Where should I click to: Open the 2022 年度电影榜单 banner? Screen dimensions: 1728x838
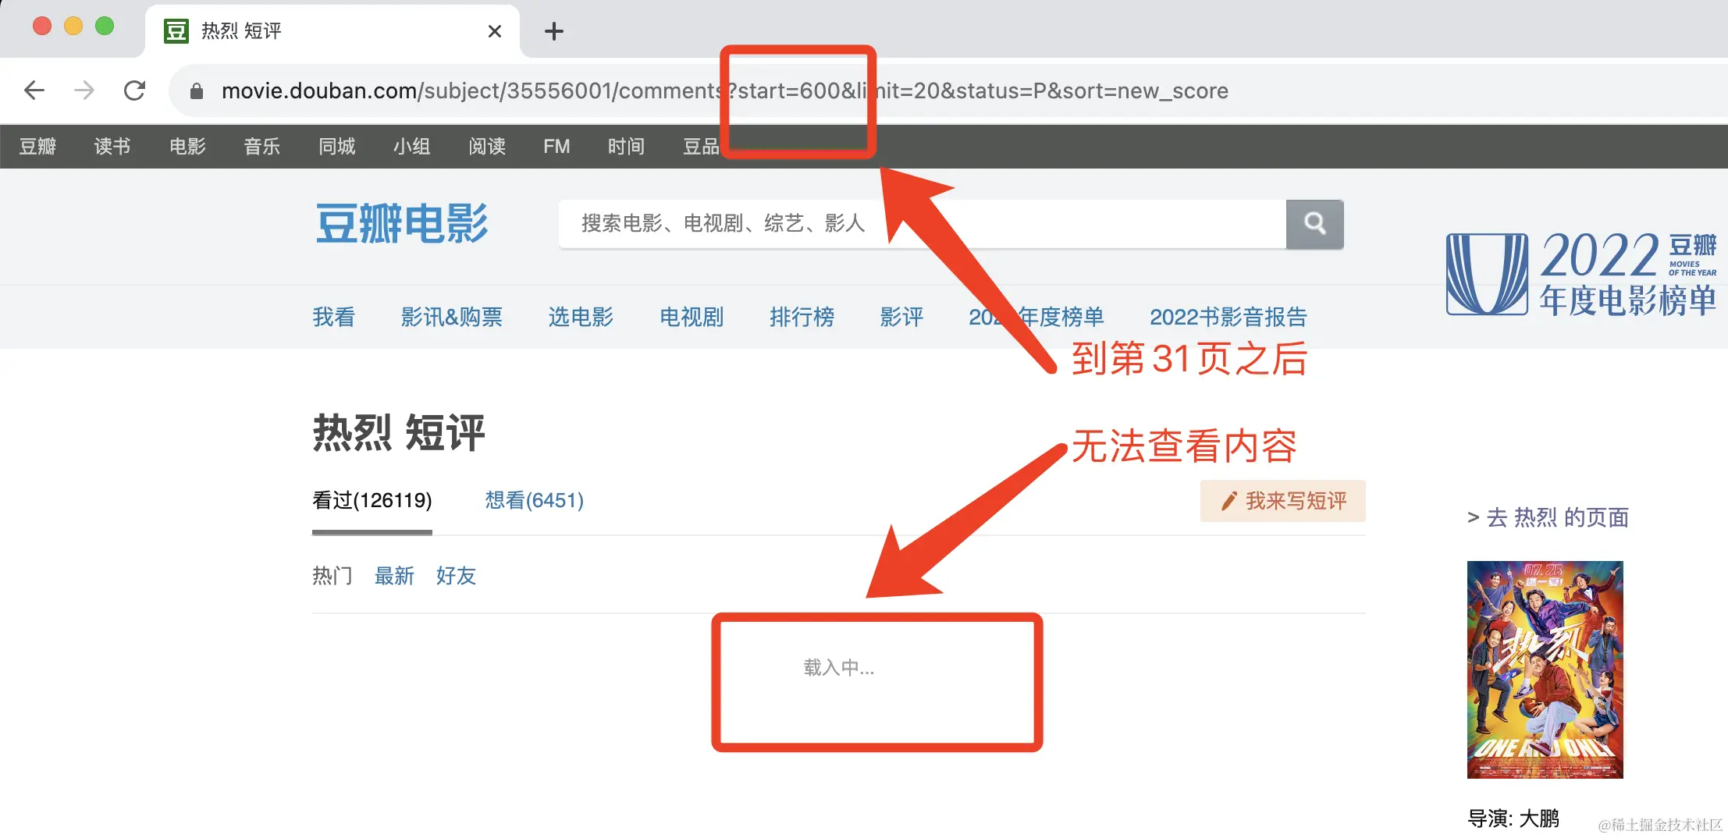[x=1581, y=274]
